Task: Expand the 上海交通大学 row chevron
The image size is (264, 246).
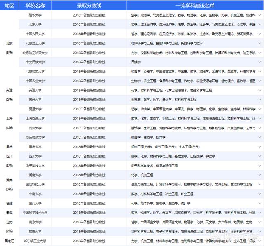Action: tap(259, 118)
